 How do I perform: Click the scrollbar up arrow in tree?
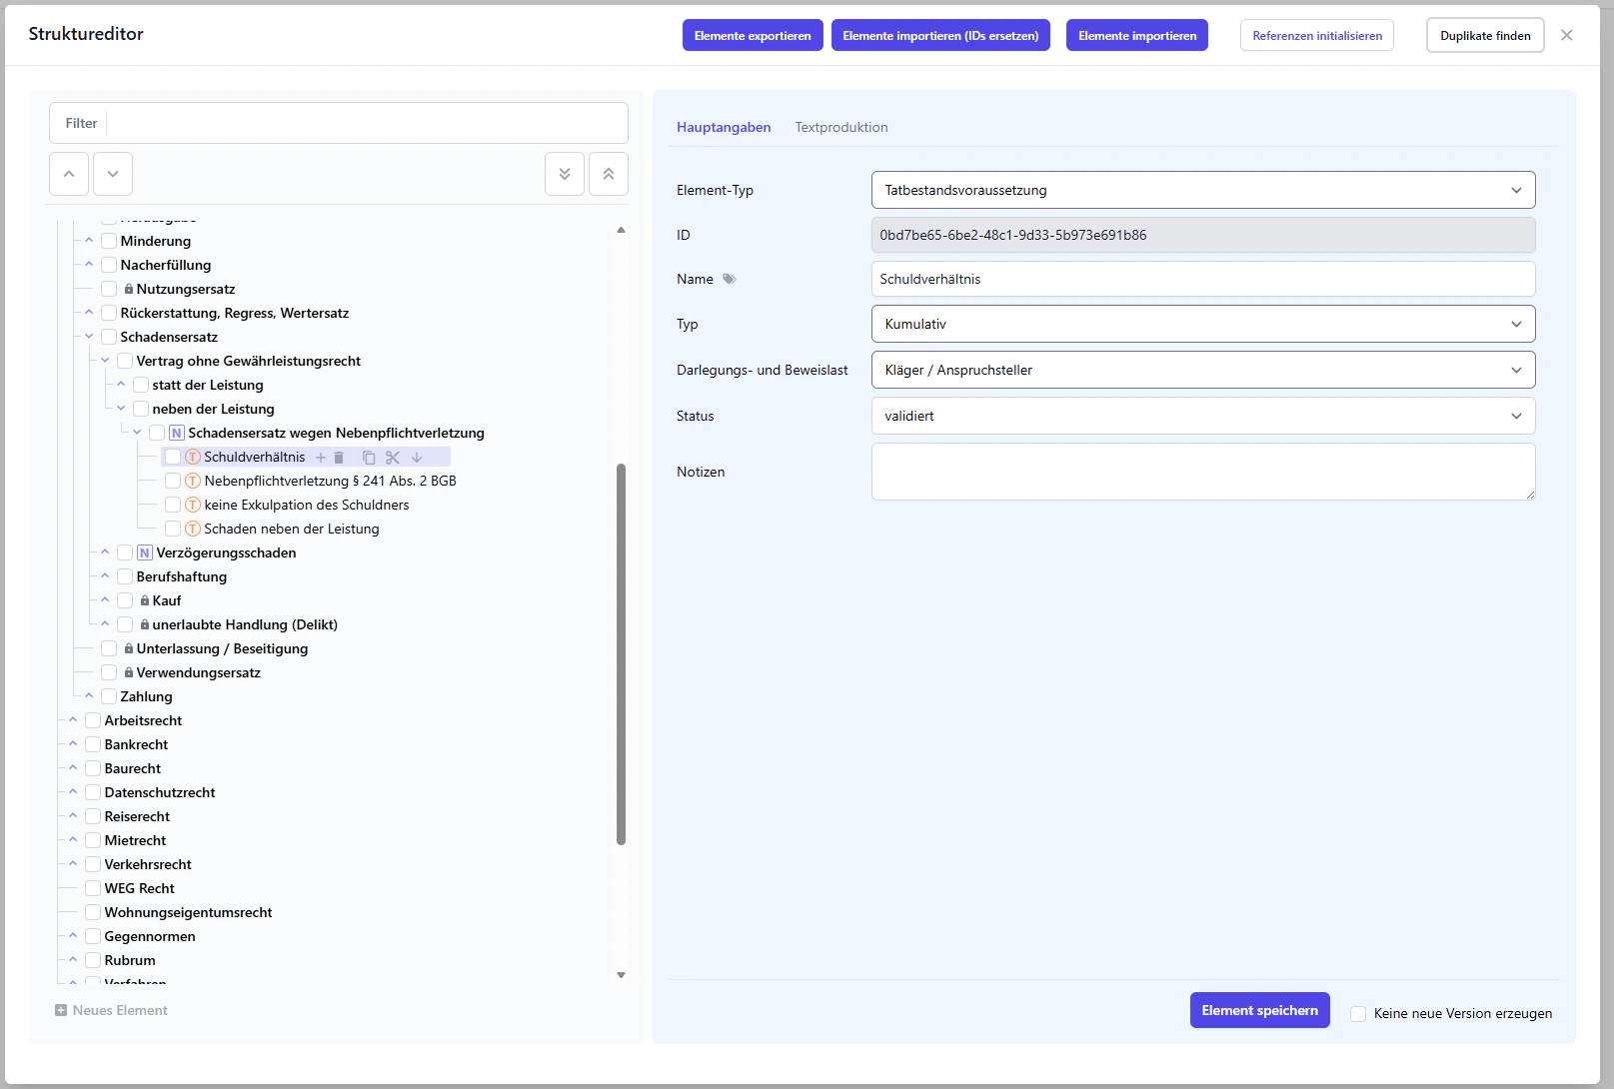[x=621, y=230]
